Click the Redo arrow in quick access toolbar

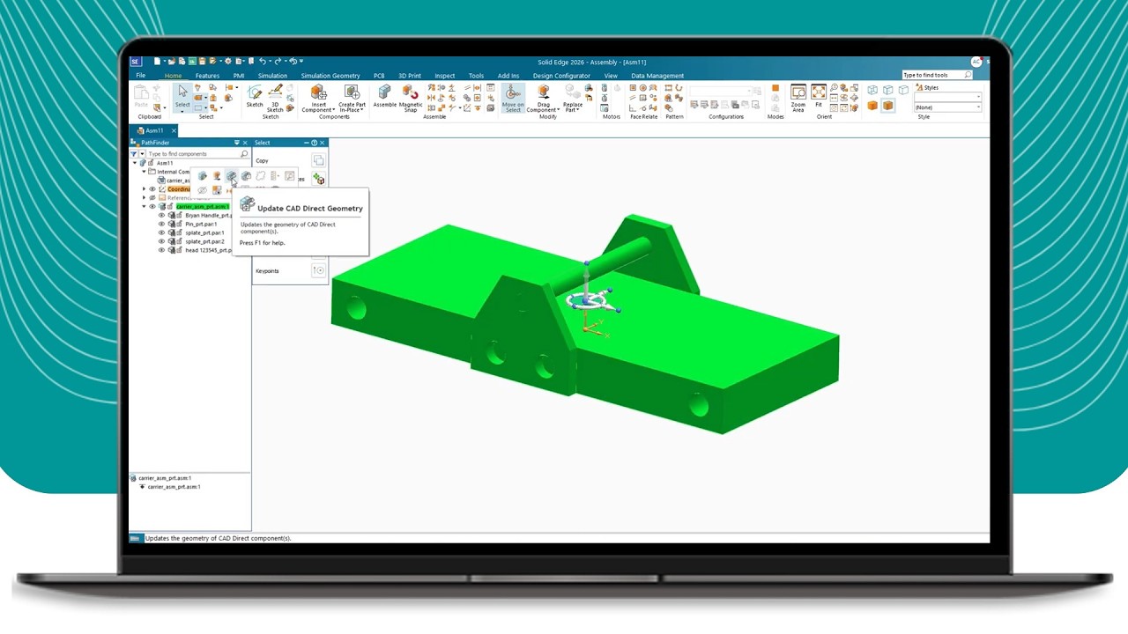278,61
